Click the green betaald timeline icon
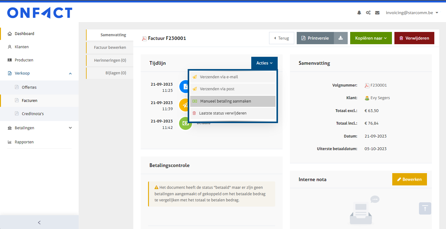 tap(185, 123)
